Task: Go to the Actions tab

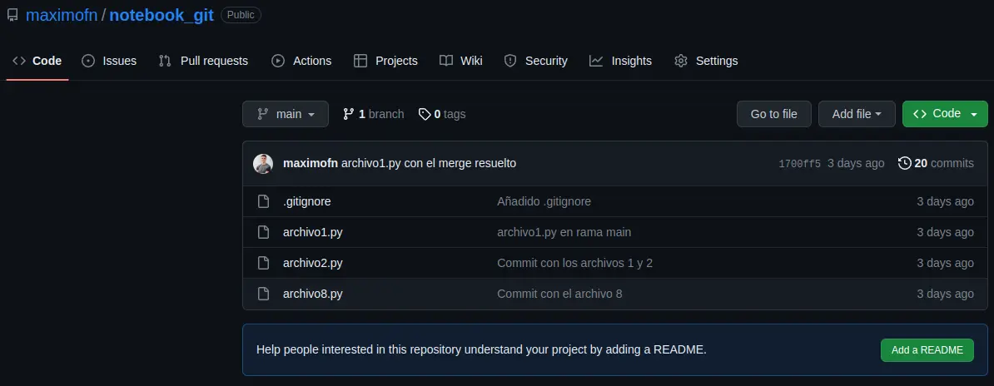Action: click(x=301, y=61)
